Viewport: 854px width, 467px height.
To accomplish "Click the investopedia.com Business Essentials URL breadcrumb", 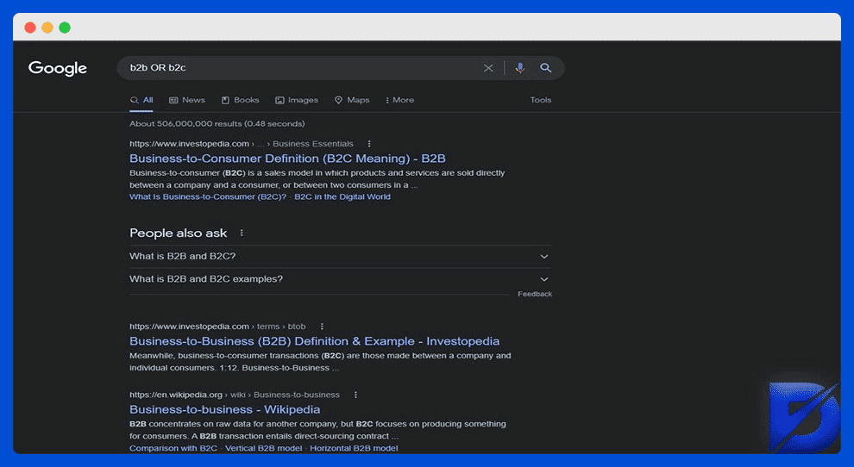I will pyautogui.click(x=242, y=144).
